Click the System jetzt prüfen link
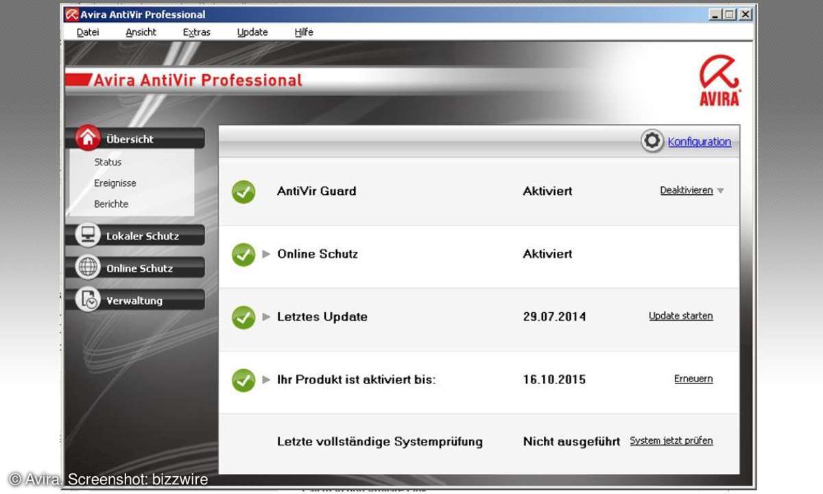 click(671, 441)
